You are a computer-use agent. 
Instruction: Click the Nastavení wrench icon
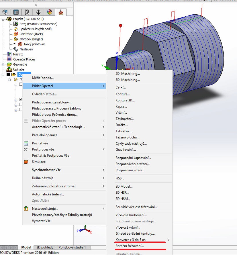click(x=16, y=49)
